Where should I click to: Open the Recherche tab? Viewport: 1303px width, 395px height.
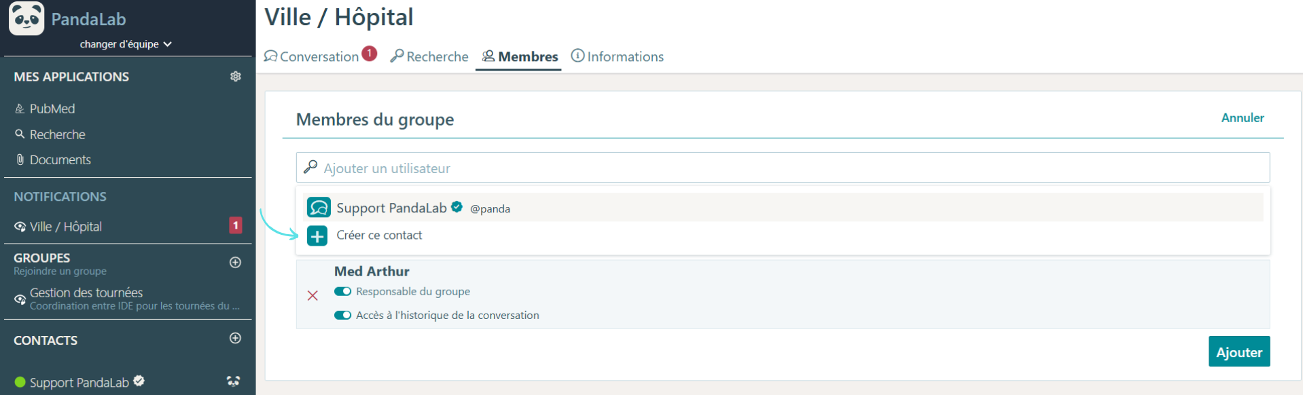point(429,56)
